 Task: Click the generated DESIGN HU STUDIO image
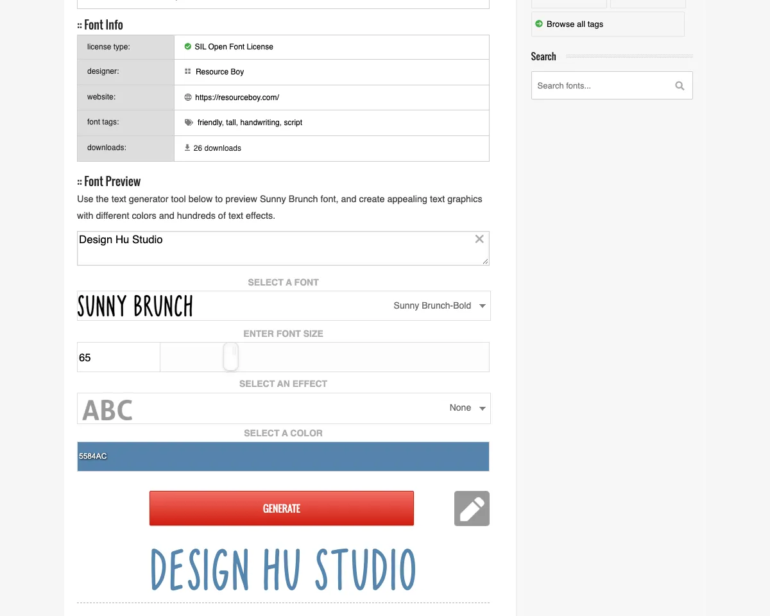(x=283, y=569)
